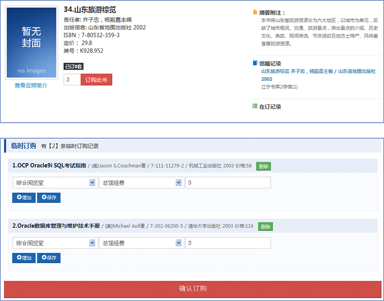This screenshot has width=384, height=301.
Task: Click the orange 摘要附注 bookmark icon
Action: click(255, 12)
